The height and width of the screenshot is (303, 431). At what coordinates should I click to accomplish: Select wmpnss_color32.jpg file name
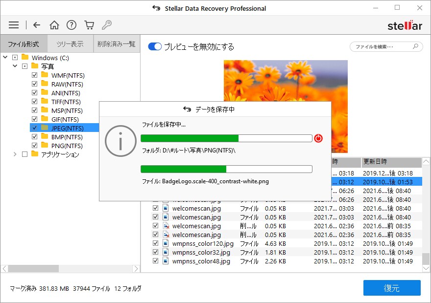click(x=201, y=252)
